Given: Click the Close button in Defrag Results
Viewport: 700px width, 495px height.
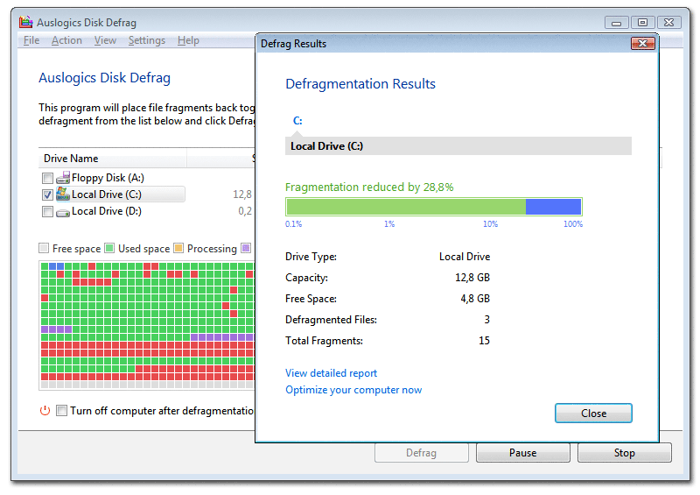Looking at the screenshot, I should pyautogui.click(x=593, y=414).
